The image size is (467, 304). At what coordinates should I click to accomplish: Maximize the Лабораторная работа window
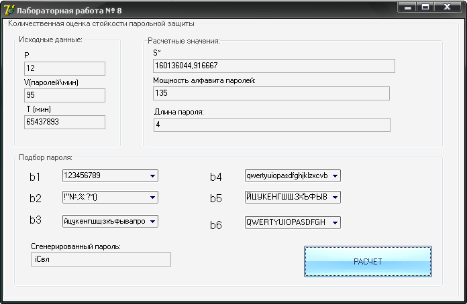425,7
